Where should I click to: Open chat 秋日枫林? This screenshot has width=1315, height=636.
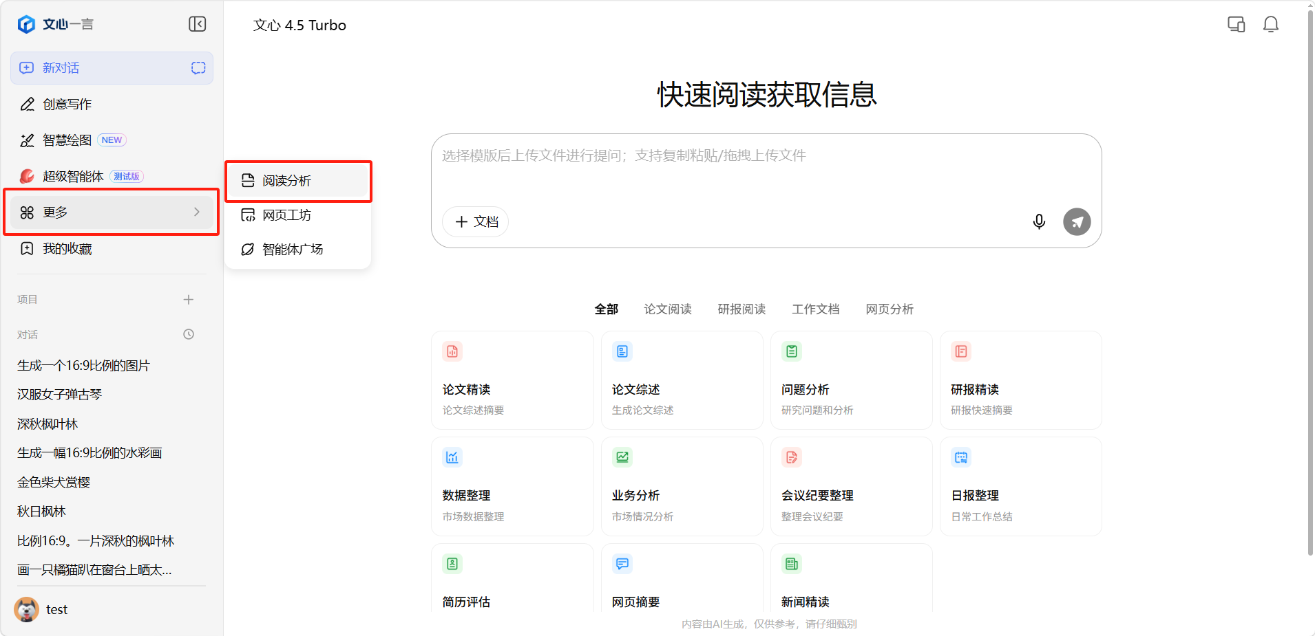coord(41,512)
